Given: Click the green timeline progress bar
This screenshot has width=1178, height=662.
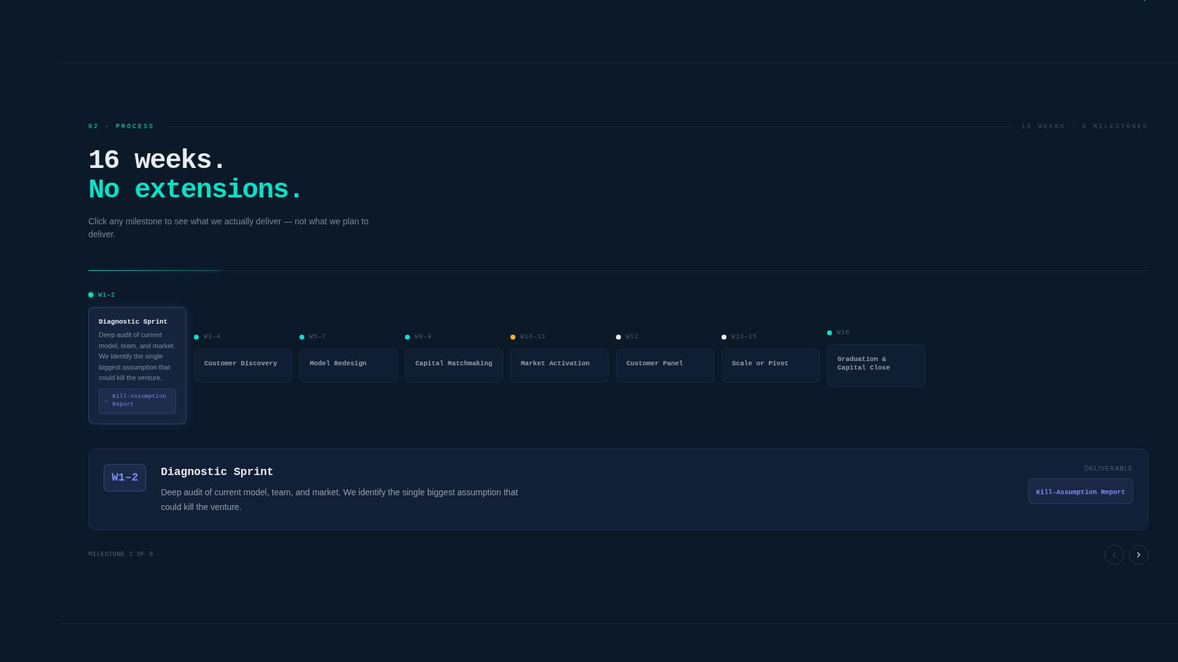Looking at the screenshot, I should point(155,270).
